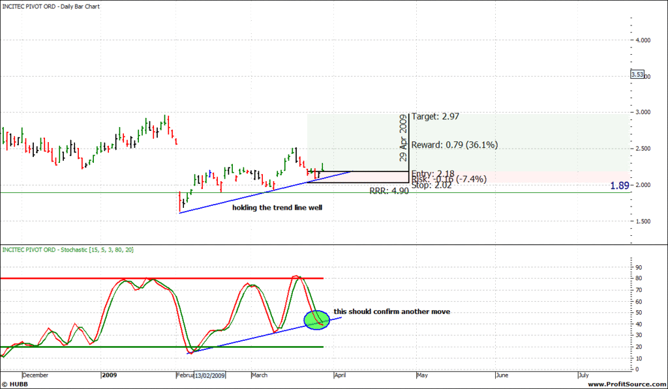Click the 2.500 price axis label
Viewport: 668px width, 389px height.
point(643,149)
